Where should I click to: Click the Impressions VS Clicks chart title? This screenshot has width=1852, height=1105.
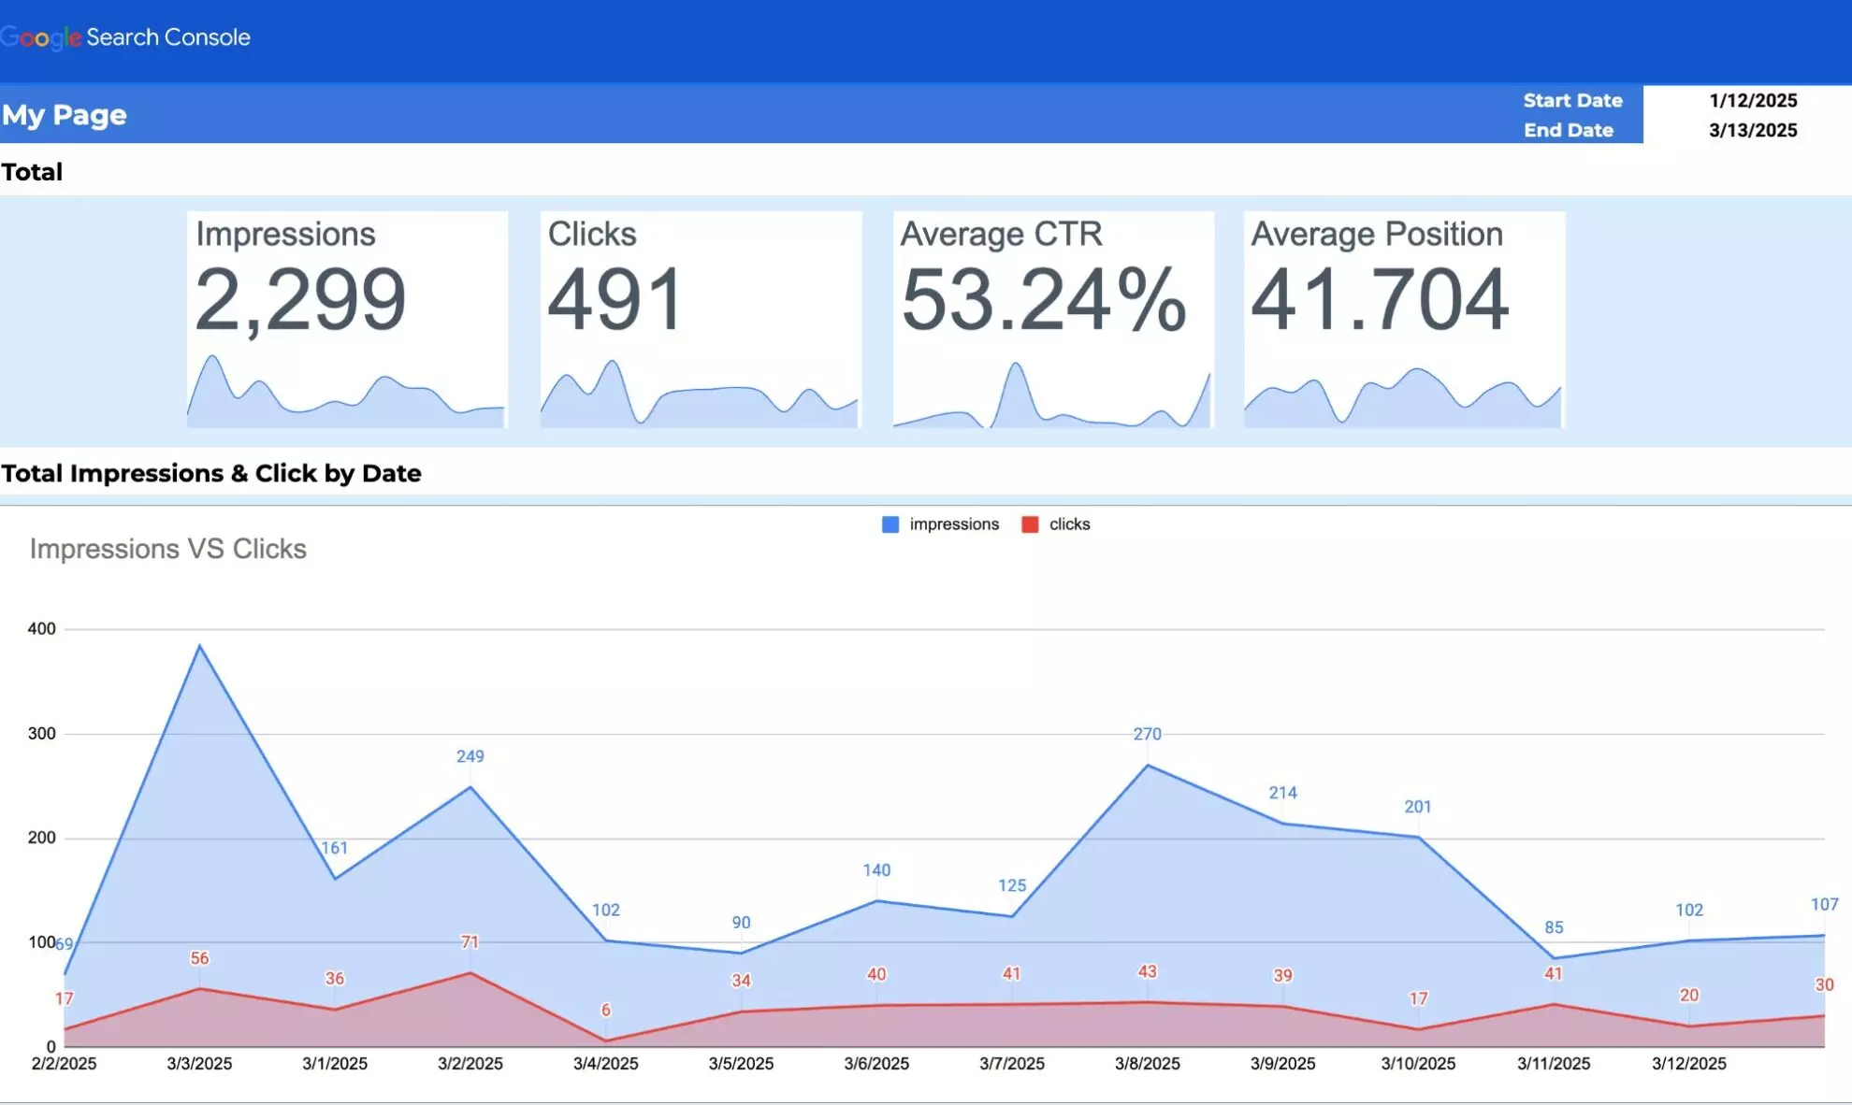(x=168, y=549)
